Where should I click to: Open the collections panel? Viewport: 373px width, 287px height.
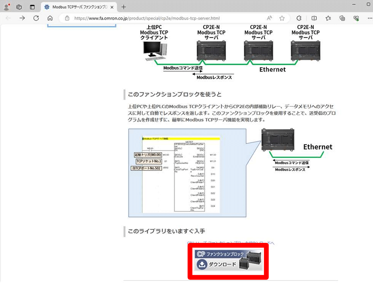point(342,18)
